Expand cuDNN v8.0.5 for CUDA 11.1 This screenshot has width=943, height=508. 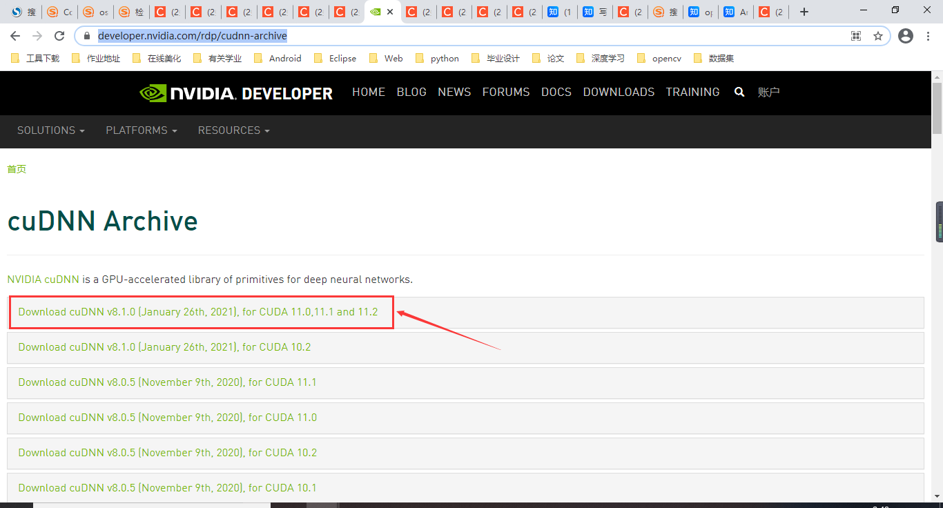pos(465,383)
